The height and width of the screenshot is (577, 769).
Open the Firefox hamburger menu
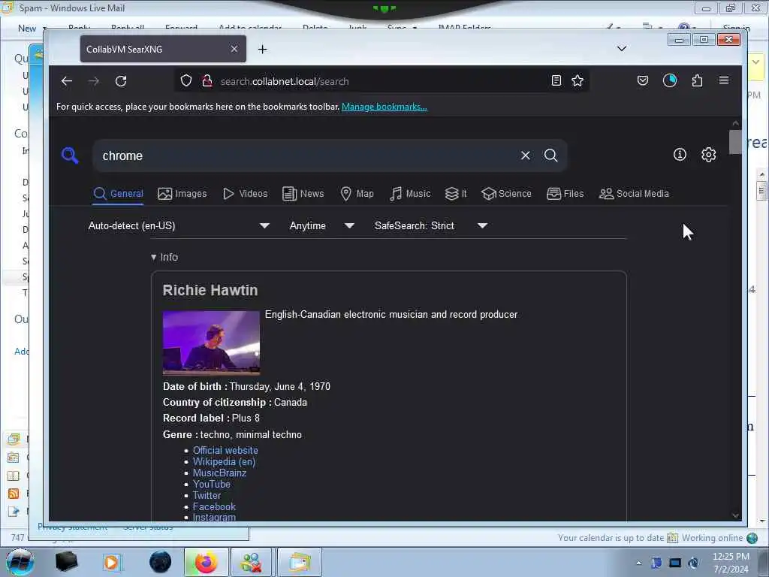tap(724, 80)
